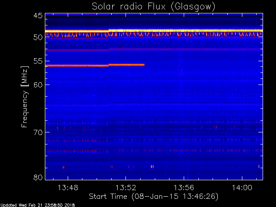Click the 13:48 time tick label

coord(68,188)
